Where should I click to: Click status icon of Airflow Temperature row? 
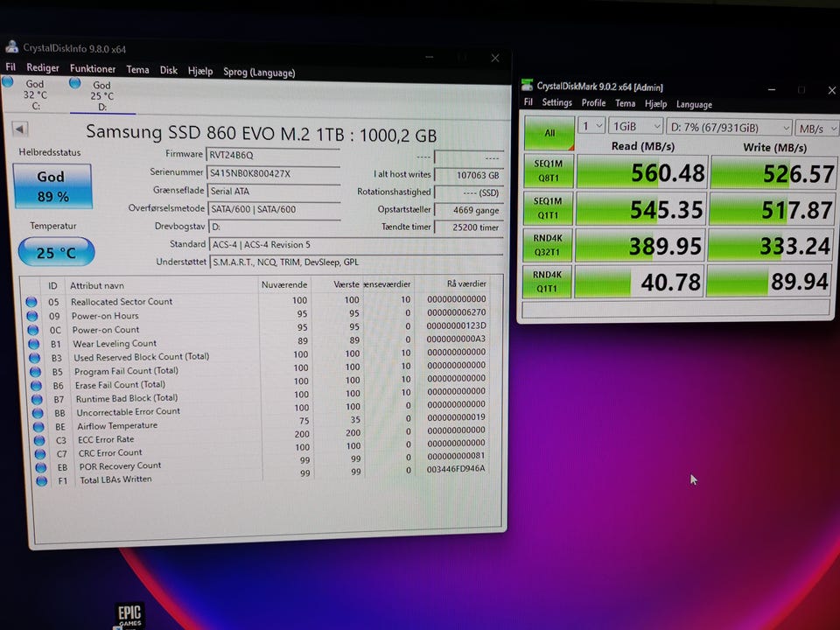pyautogui.click(x=38, y=426)
